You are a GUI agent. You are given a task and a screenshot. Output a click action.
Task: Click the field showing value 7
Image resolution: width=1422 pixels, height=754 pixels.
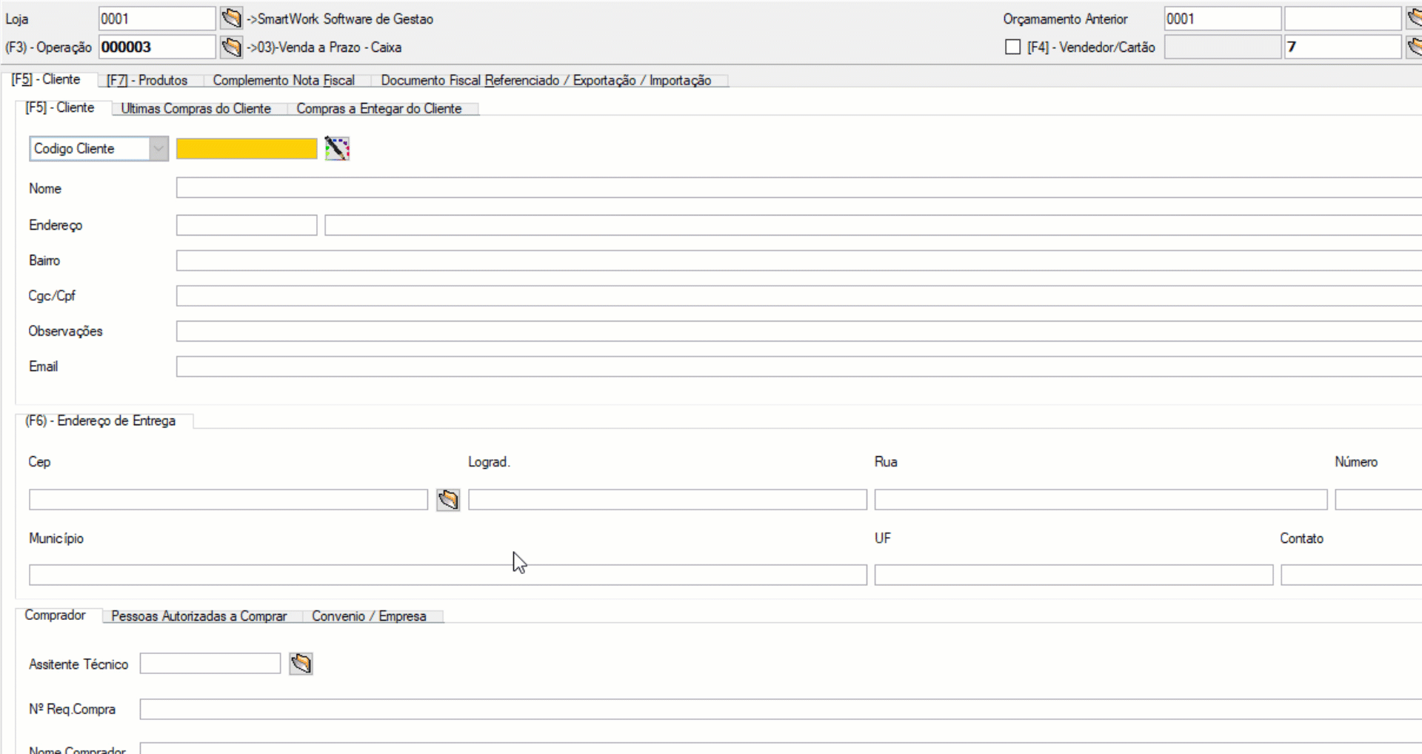(1343, 47)
